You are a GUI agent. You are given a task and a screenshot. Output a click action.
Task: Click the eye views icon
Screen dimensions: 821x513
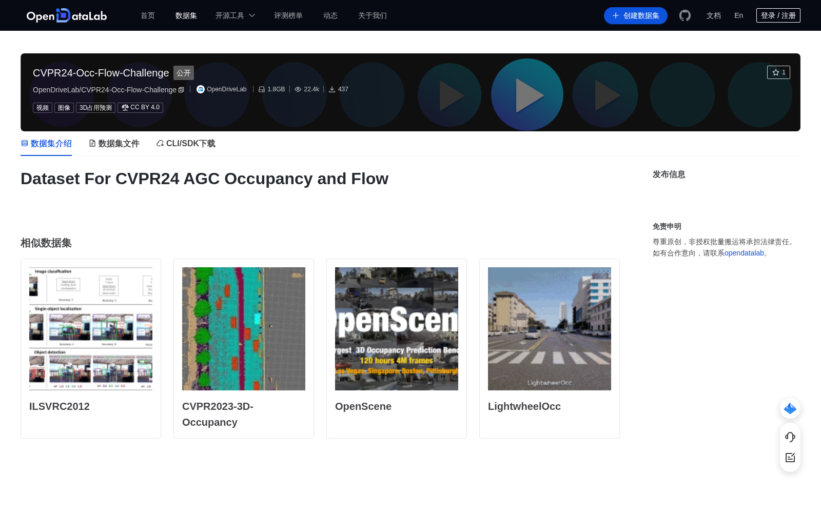click(298, 89)
